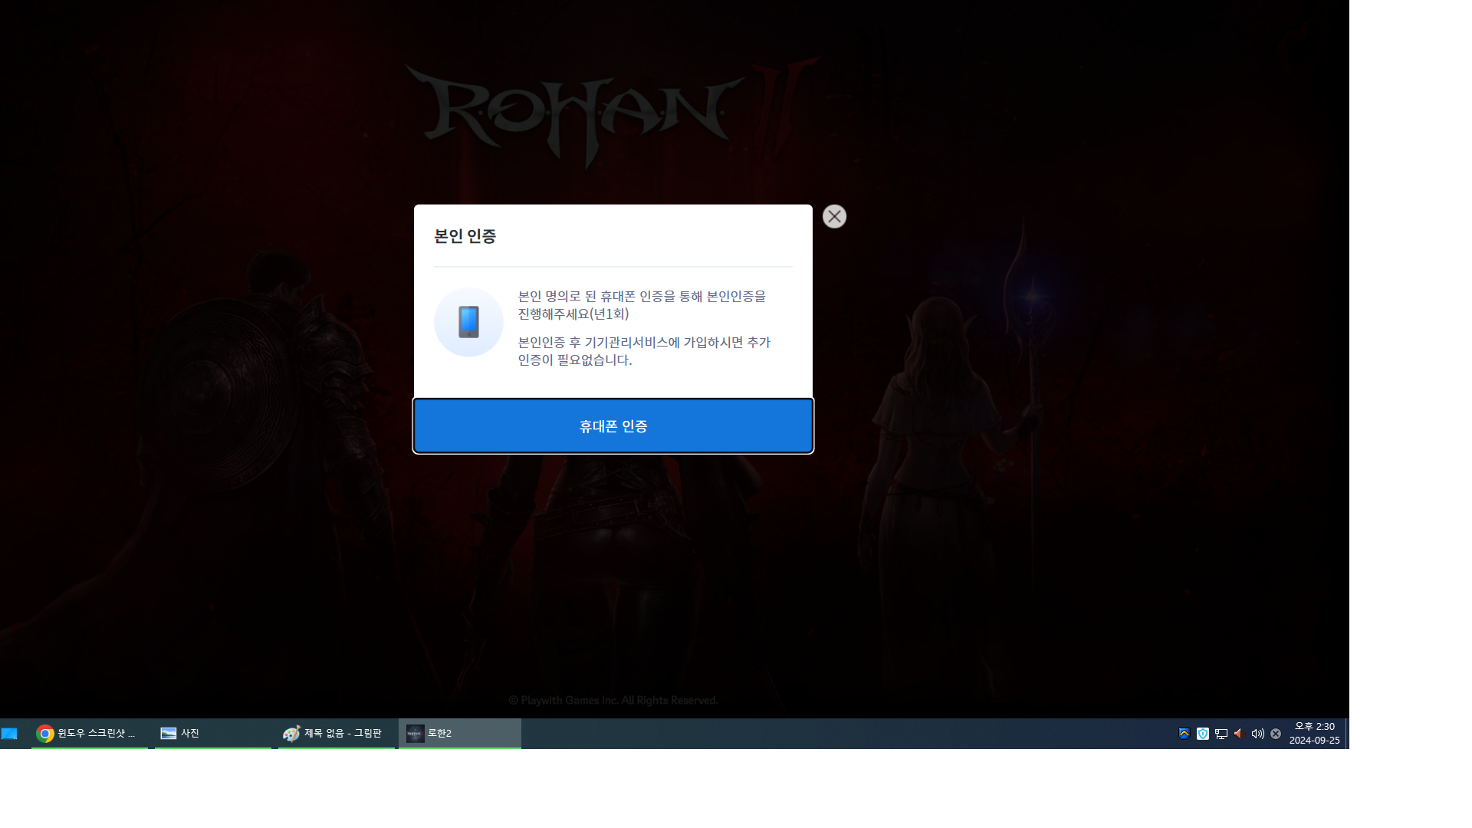Click the 본인 인증 dialog title

pos(465,236)
